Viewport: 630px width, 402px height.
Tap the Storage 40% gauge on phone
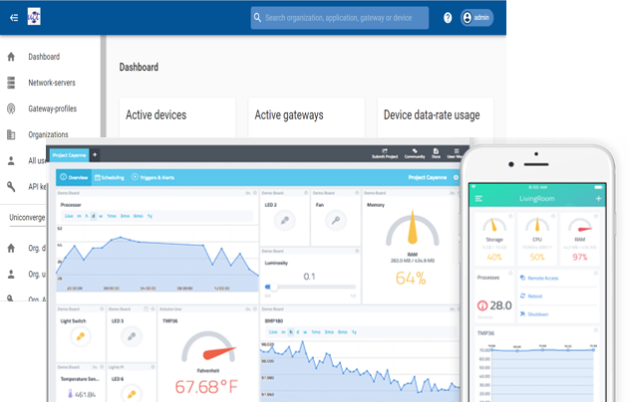pos(494,239)
